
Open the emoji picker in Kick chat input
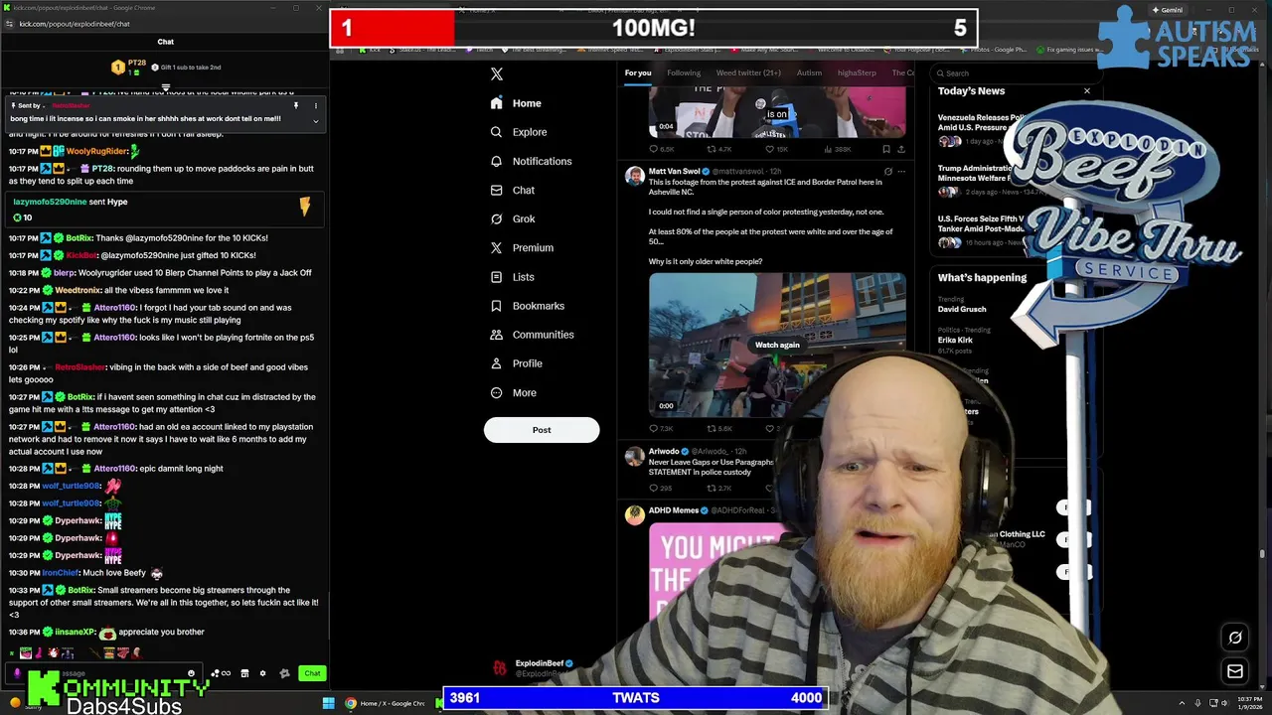(x=192, y=673)
